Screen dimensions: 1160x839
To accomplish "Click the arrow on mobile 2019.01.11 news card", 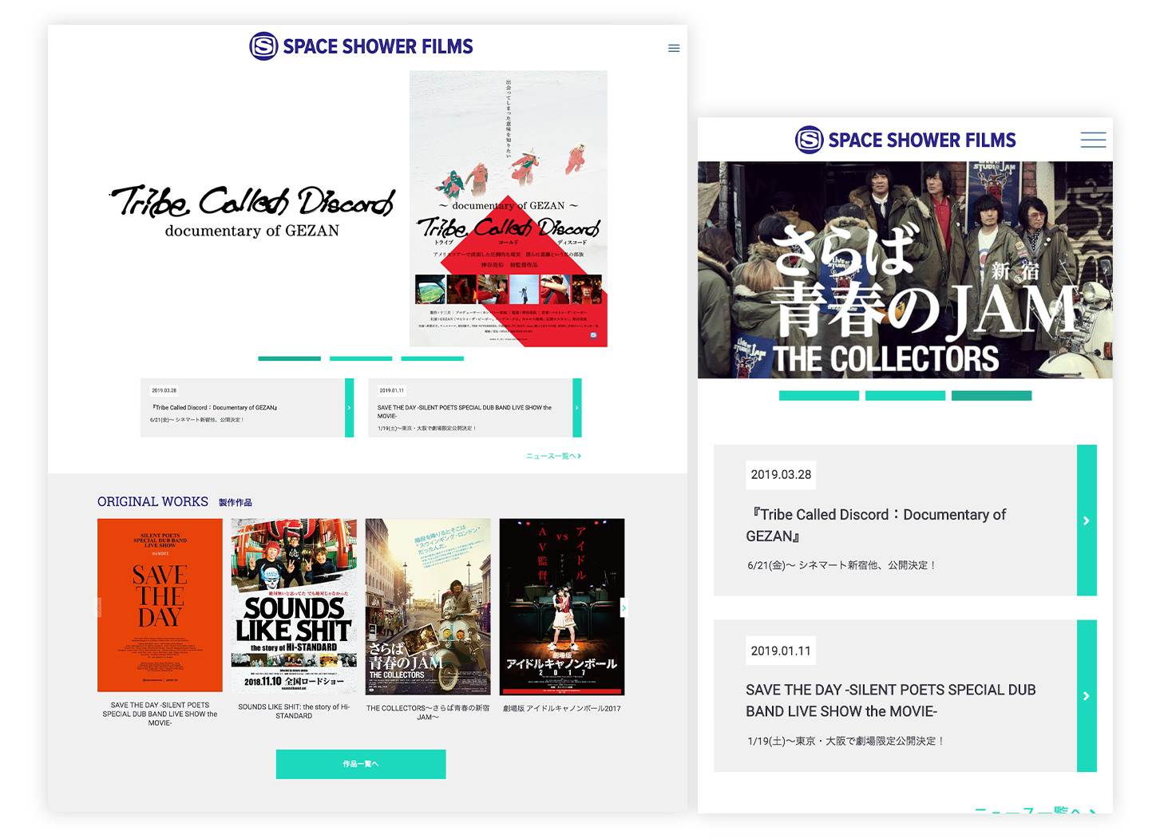I will (x=1086, y=696).
